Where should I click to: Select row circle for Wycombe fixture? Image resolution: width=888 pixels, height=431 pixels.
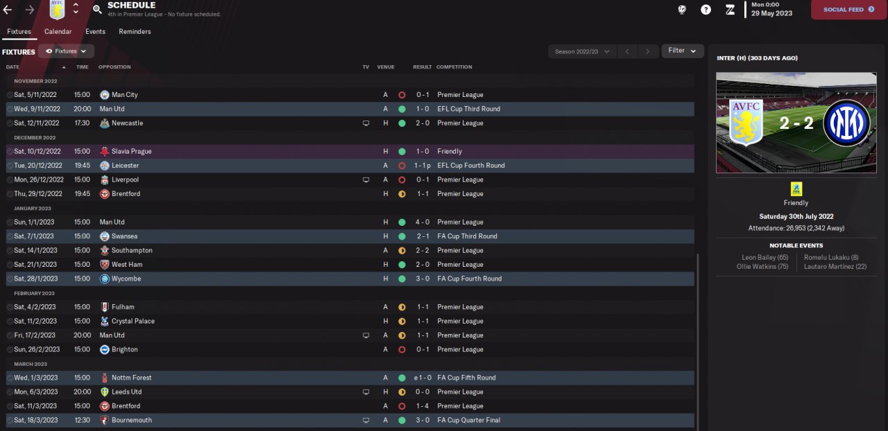(x=10, y=279)
